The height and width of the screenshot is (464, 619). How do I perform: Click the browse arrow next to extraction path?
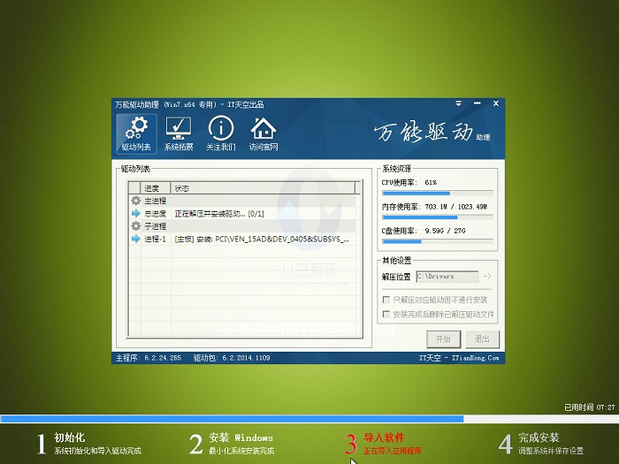[x=487, y=277]
